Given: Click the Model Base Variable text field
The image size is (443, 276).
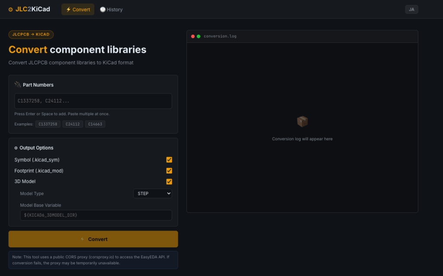Looking at the screenshot, I should pos(96,215).
